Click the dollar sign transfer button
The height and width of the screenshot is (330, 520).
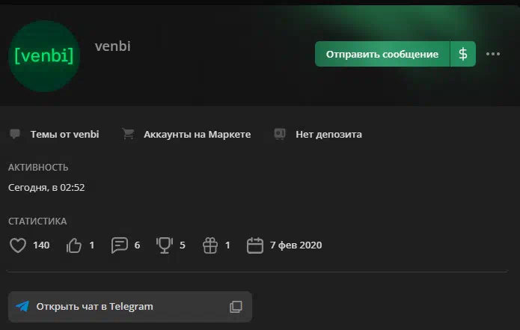pos(463,54)
